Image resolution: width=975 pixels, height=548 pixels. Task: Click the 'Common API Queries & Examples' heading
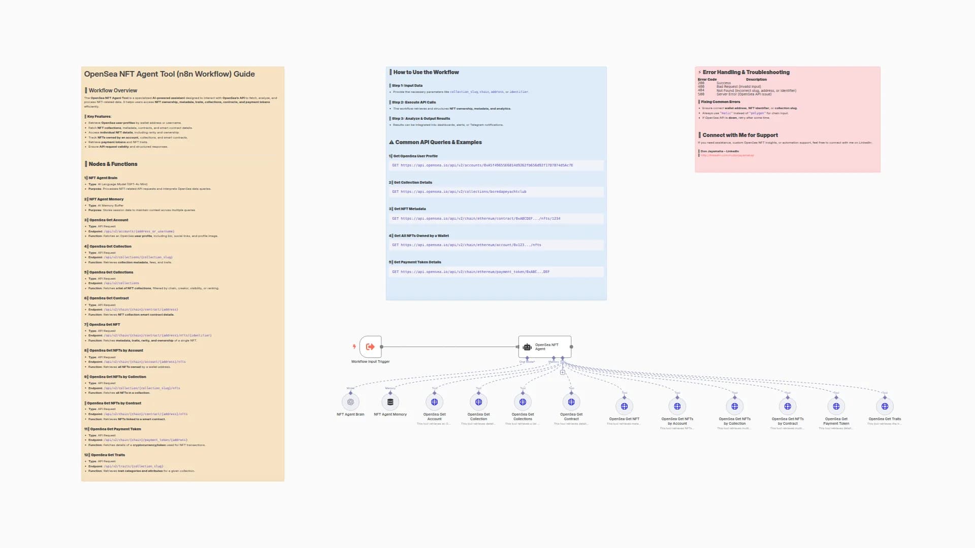click(x=438, y=143)
